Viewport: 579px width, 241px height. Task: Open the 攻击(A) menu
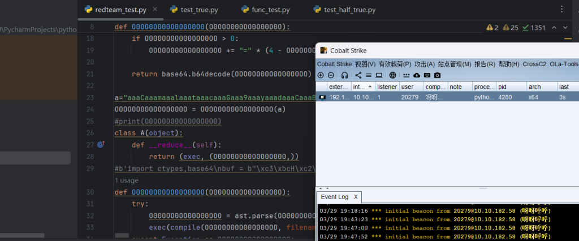point(424,64)
